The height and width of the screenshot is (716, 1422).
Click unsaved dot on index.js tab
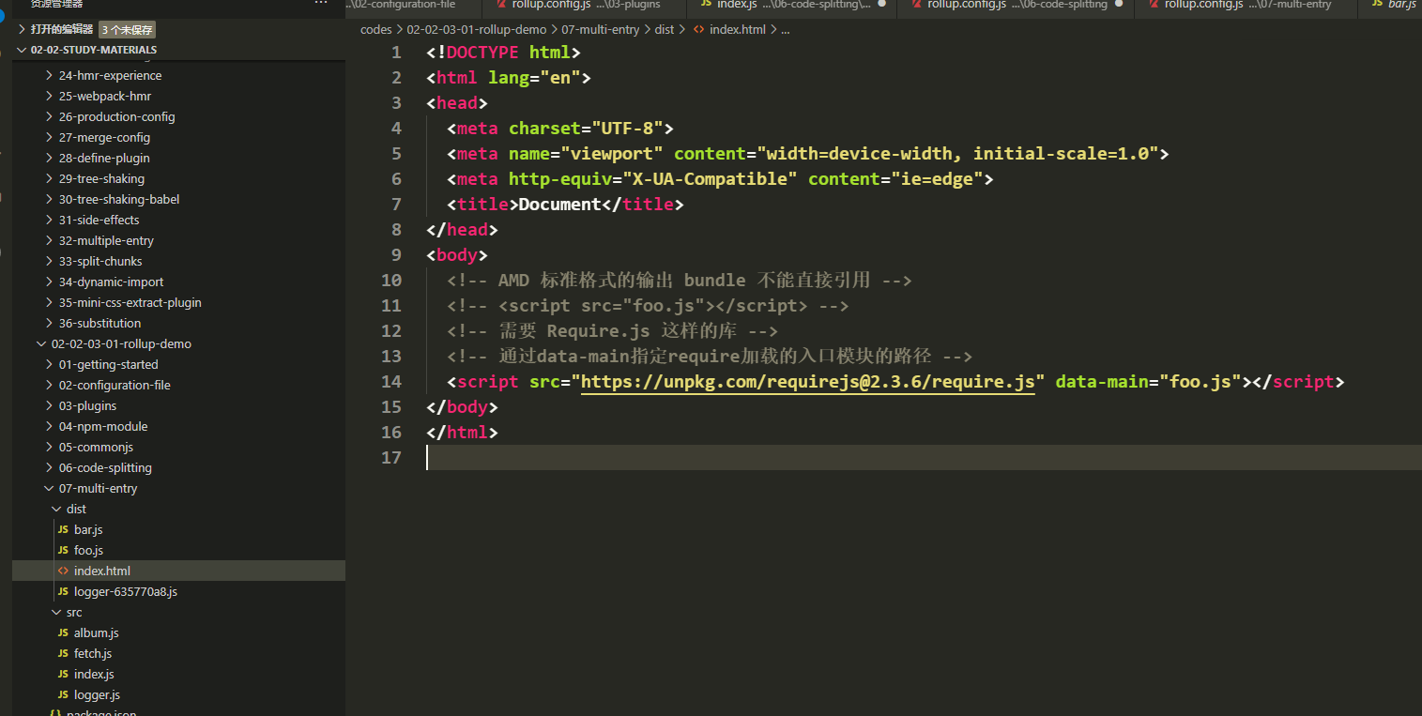point(881,4)
